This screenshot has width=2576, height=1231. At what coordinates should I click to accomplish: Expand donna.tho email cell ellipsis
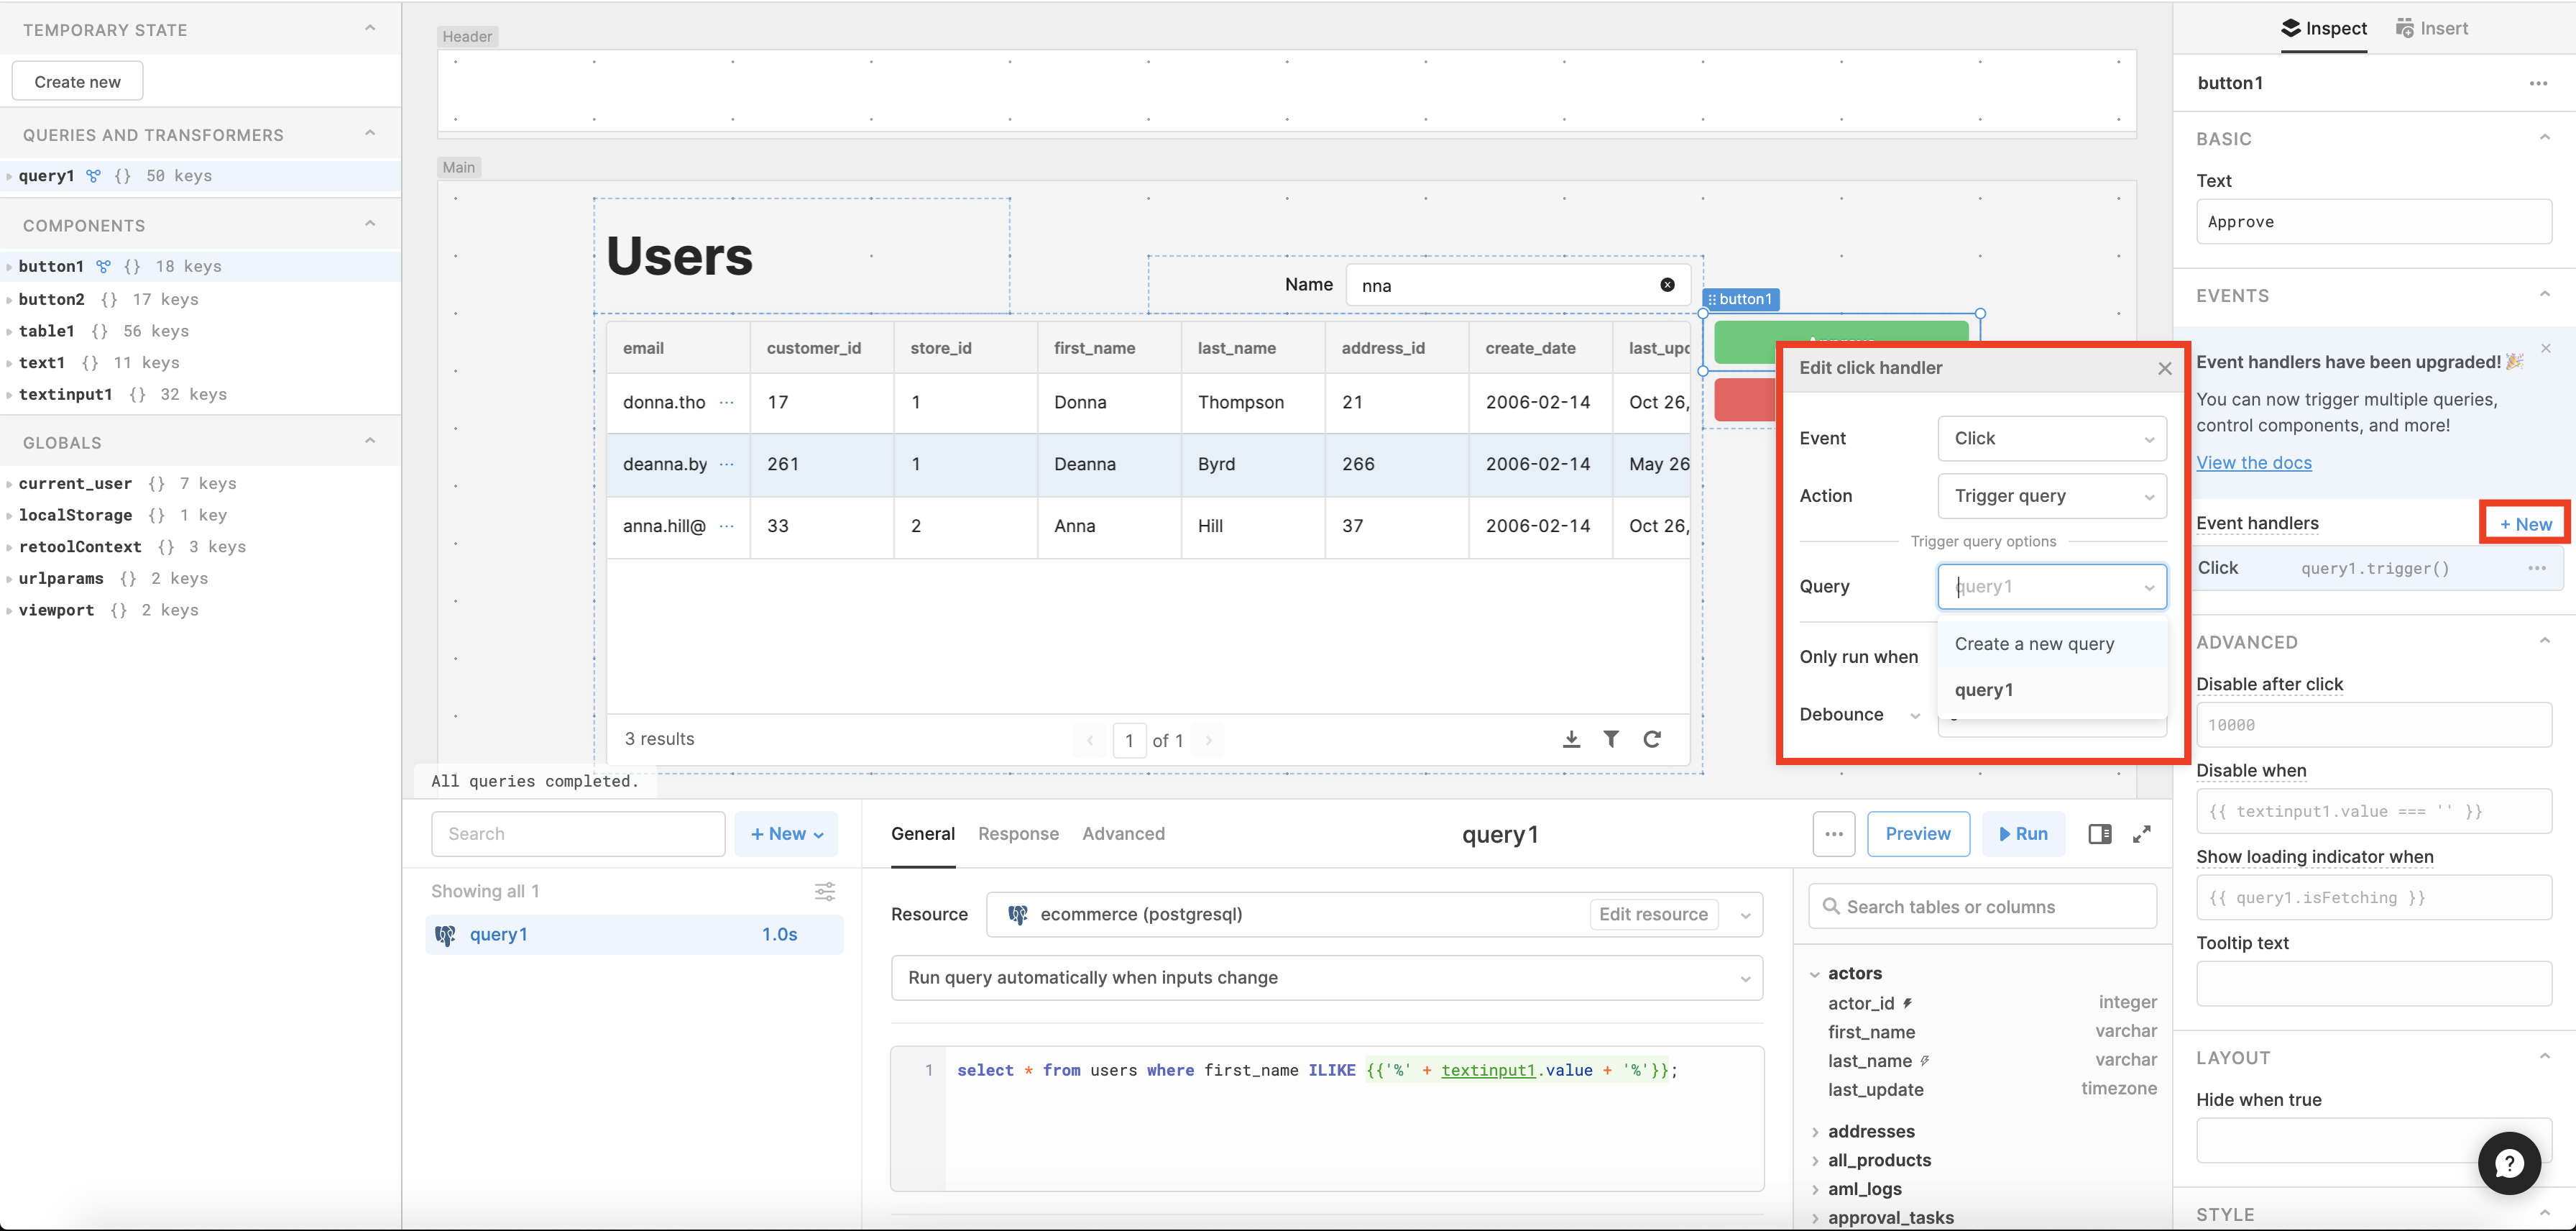click(726, 402)
